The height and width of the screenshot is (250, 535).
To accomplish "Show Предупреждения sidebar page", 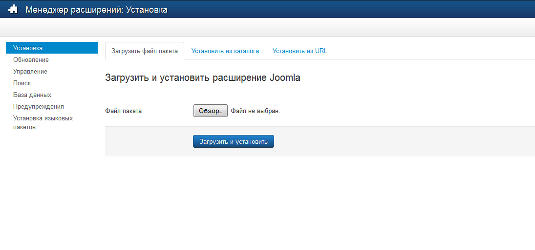I will (39, 106).
